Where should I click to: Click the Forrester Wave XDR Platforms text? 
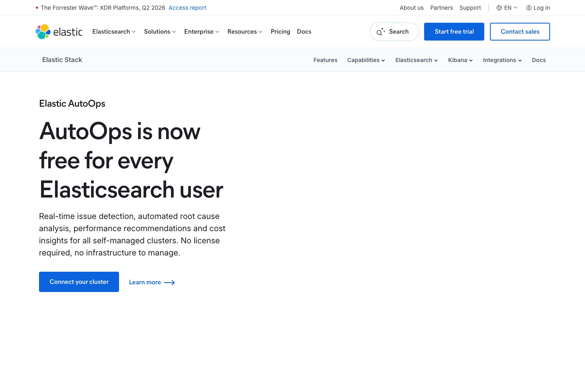(103, 8)
